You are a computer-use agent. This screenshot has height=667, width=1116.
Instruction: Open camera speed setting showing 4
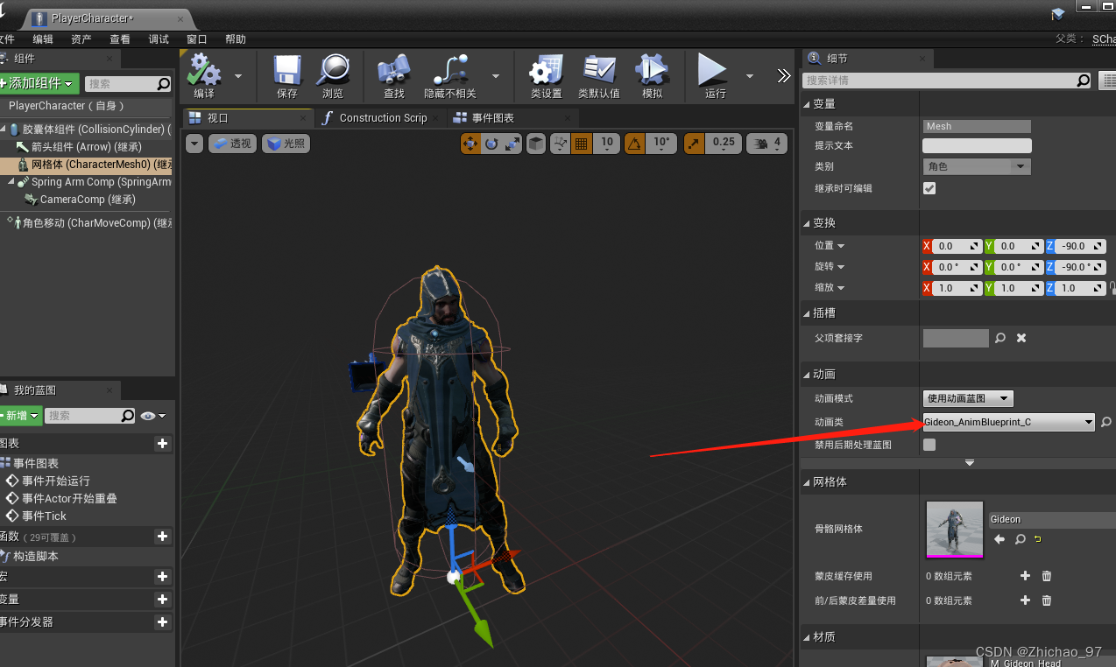pyautogui.click(x=767, y=144)
